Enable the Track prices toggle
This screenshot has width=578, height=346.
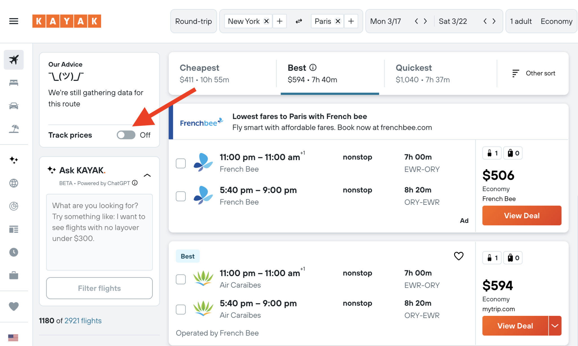pos(126,135)
